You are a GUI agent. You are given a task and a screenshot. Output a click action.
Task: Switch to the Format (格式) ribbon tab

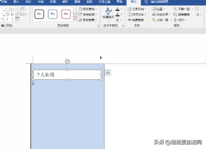point(133,2)
